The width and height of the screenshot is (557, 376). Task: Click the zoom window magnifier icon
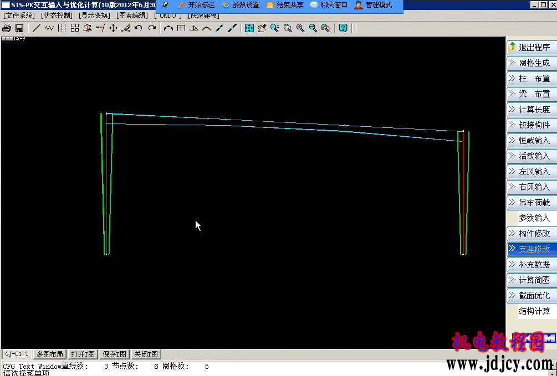point(288,28)
